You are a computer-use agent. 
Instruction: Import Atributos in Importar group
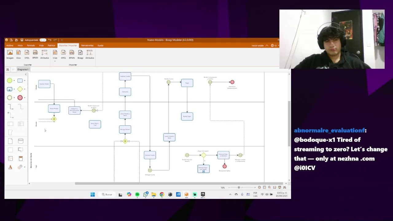pyautogui.click(x=90, y=54)
